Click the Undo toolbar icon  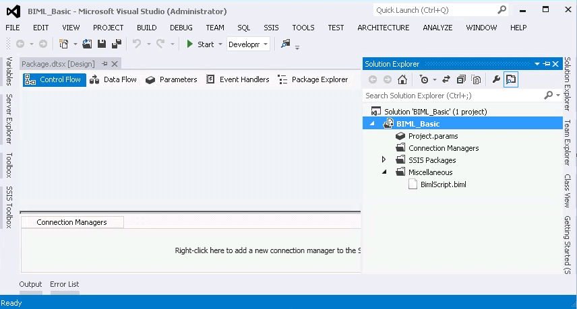137,44
